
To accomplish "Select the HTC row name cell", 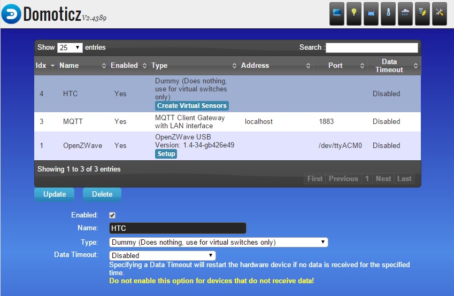I will point(71,94).
